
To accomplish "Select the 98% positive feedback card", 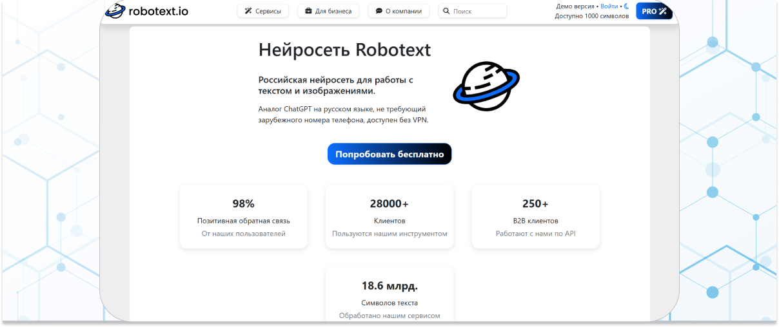I will point(244,217).
